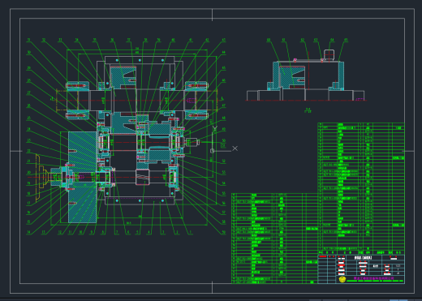
Task: Click balloon number 30 on the left side
Action: (28, 53)
